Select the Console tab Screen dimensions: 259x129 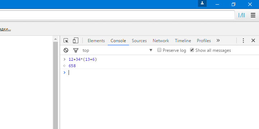[118, 41]
